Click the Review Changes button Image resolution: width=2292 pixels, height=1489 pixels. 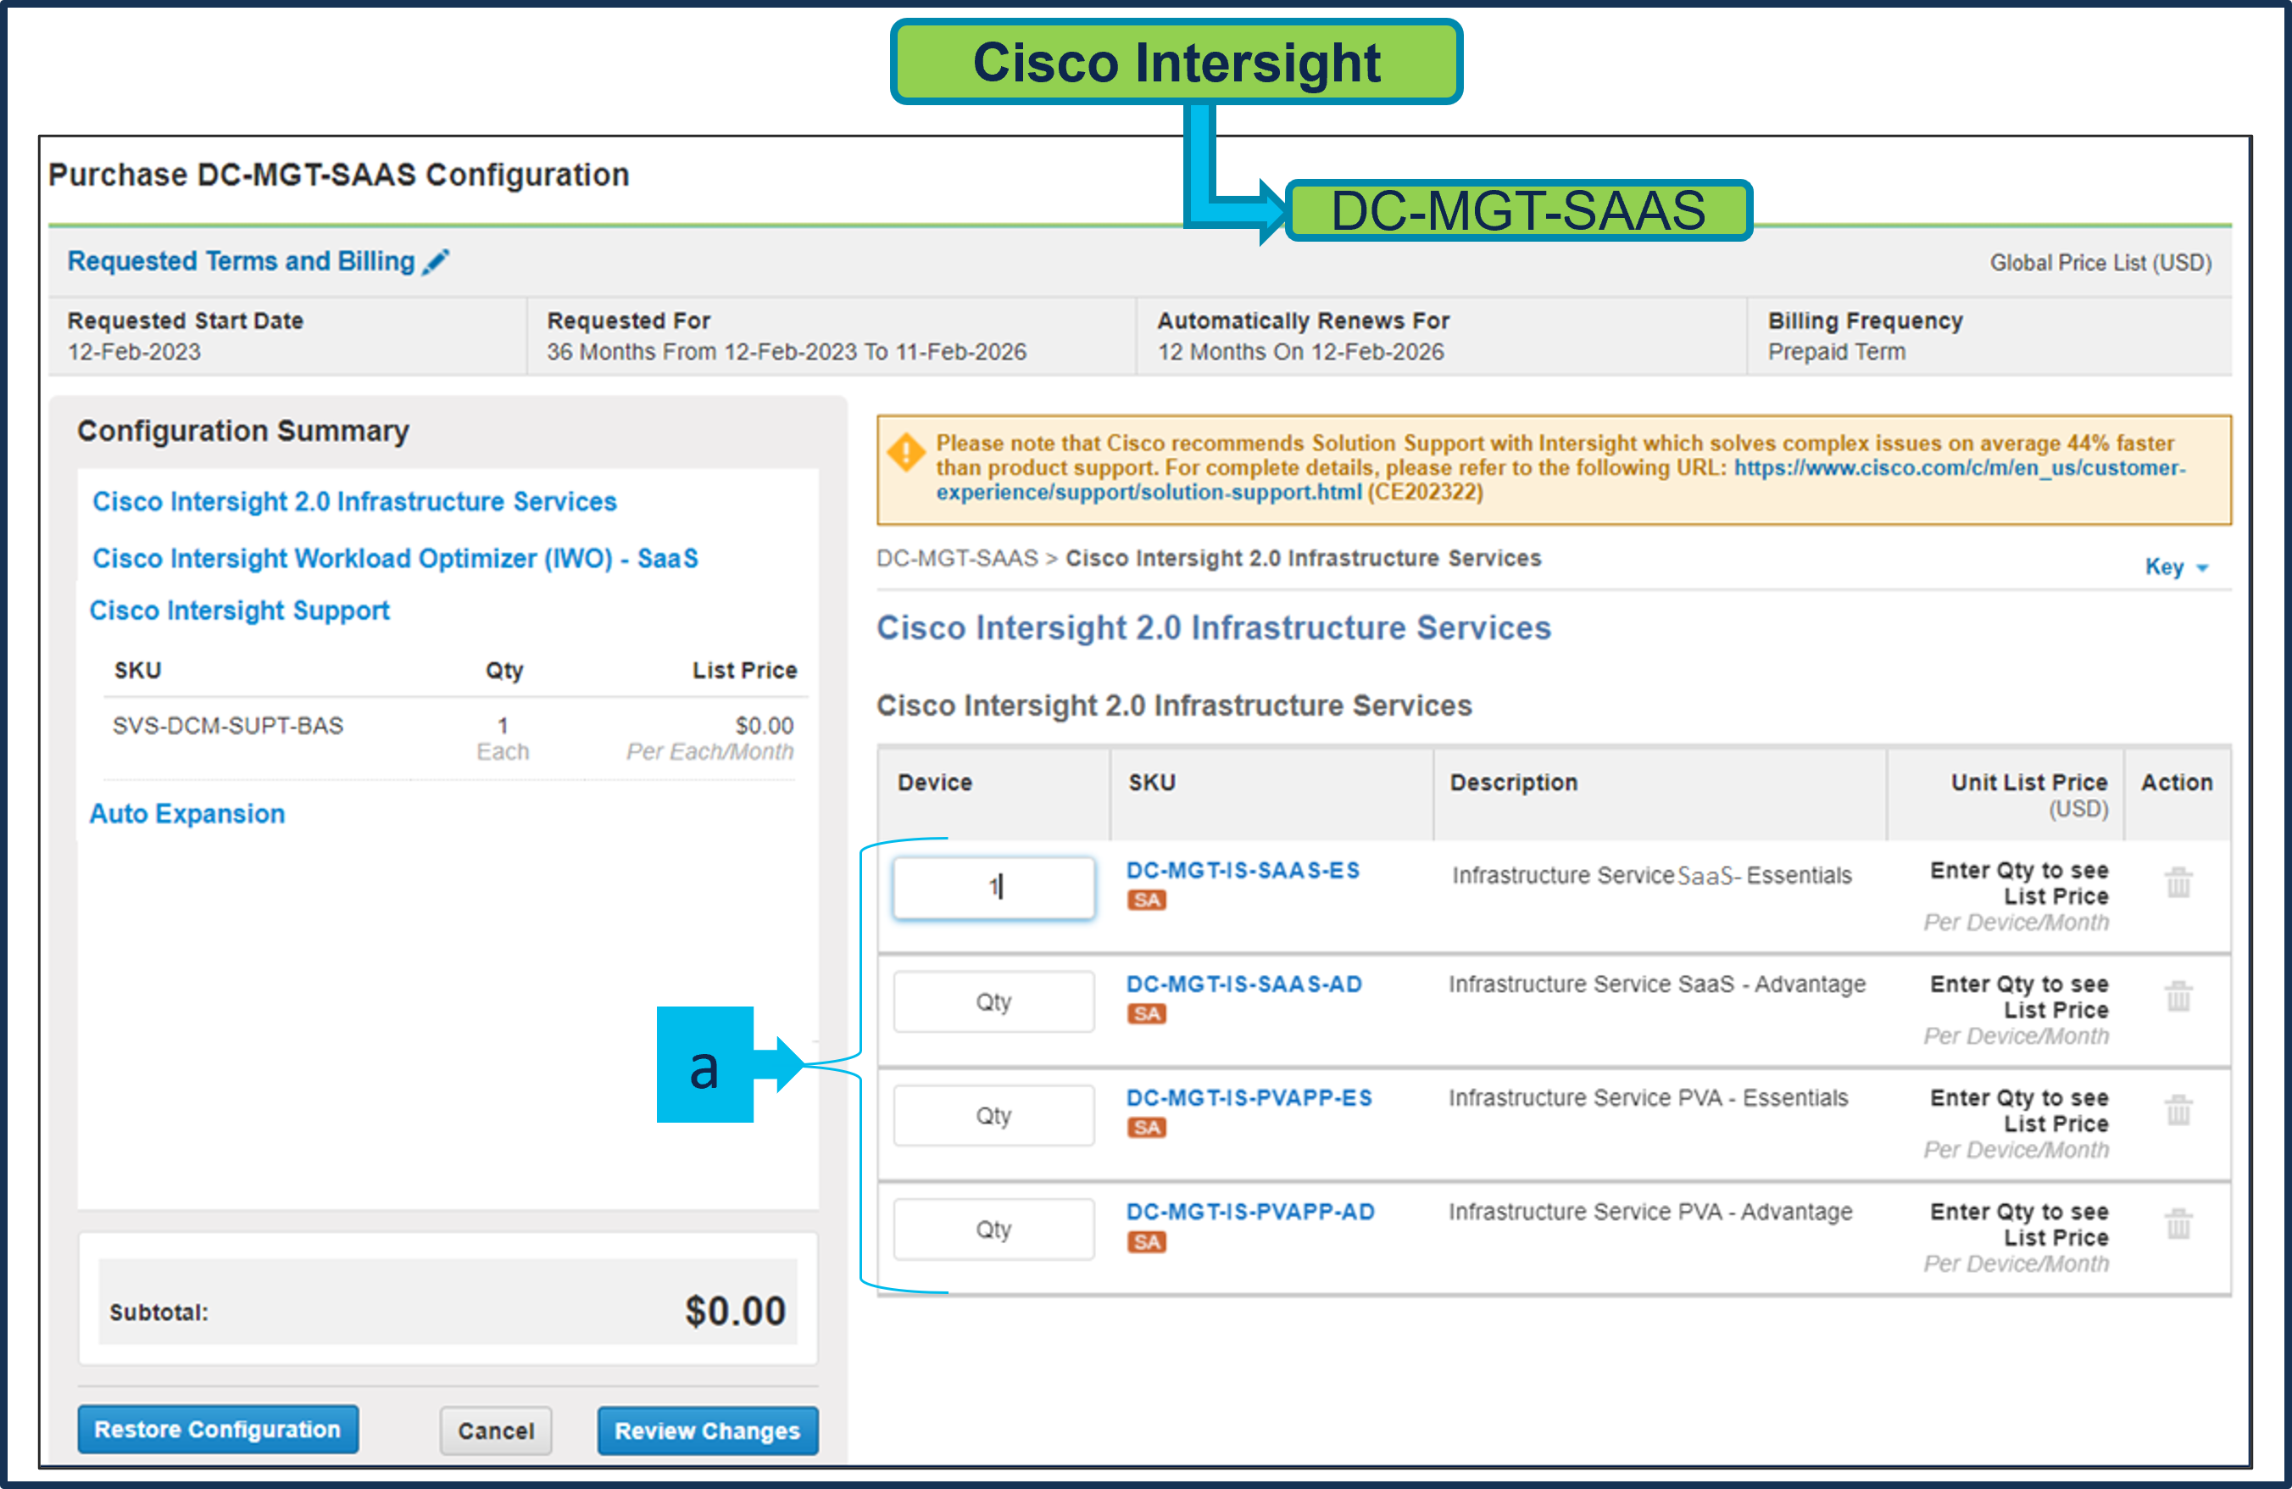[707, 1430]
